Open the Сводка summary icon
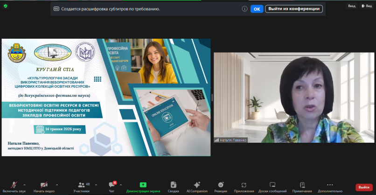The image size is (376, 195). (174, 185)
